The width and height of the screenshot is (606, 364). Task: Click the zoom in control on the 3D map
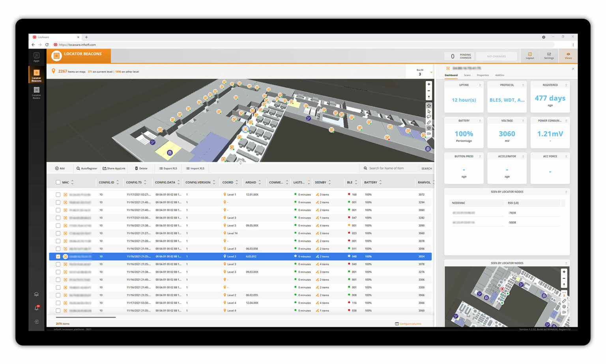(x=428, y=84)
